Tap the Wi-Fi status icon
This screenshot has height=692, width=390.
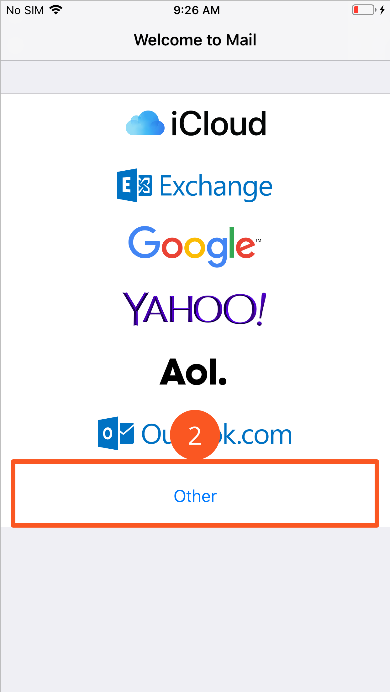[56, 10]
